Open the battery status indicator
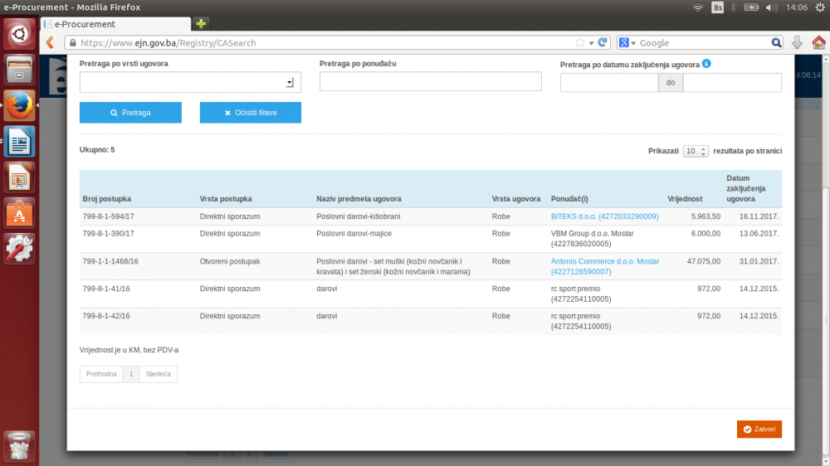 point(751,7)
